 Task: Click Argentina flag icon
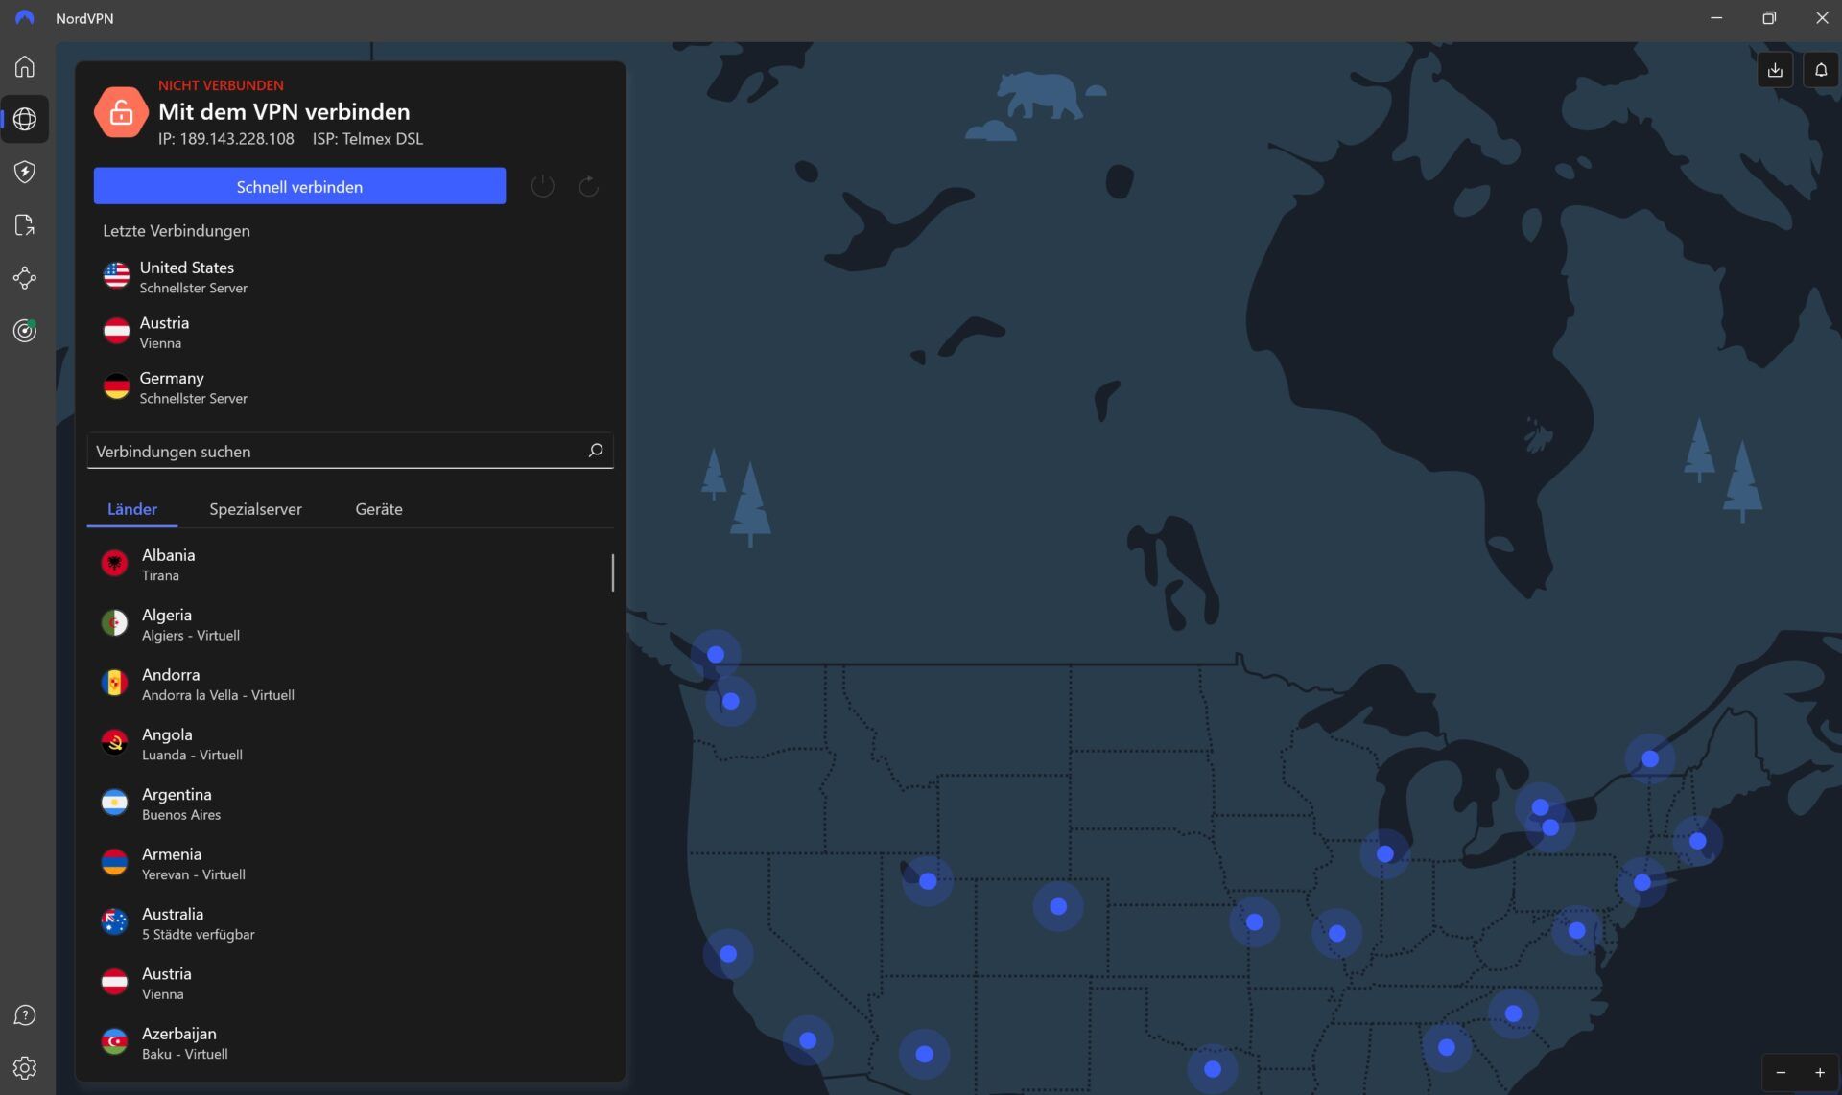point(115,803)
